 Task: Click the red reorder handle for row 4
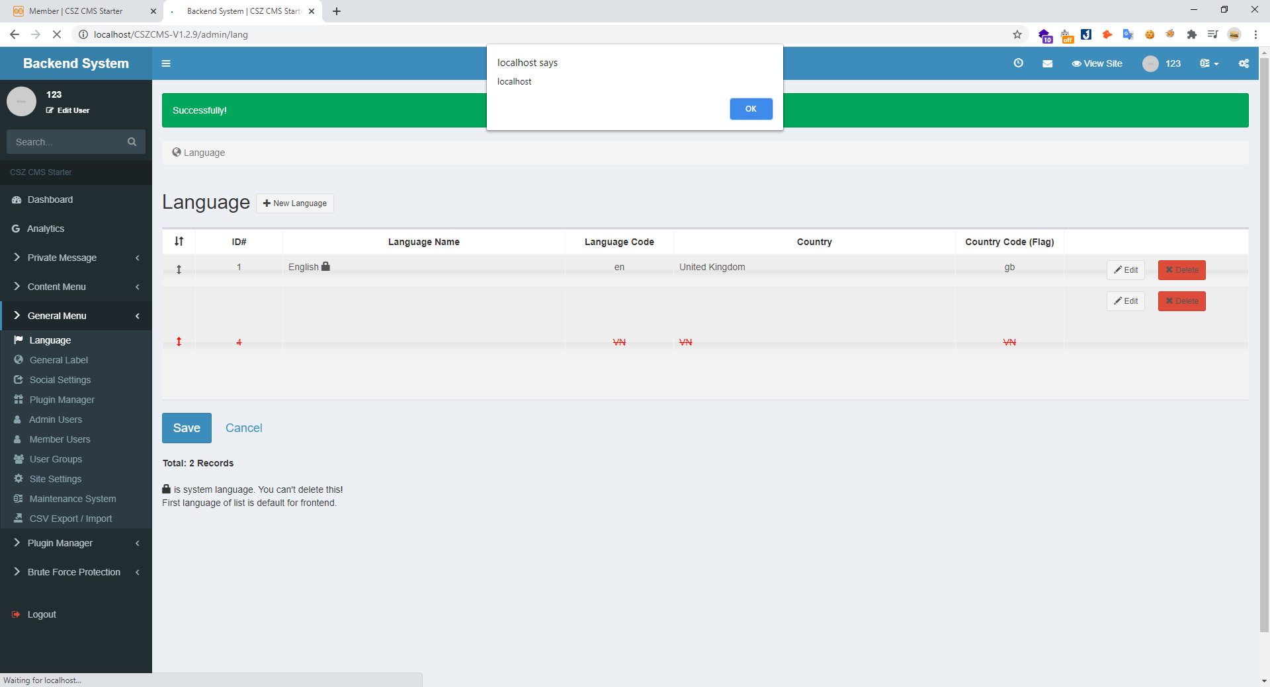[x=179, y=342]
